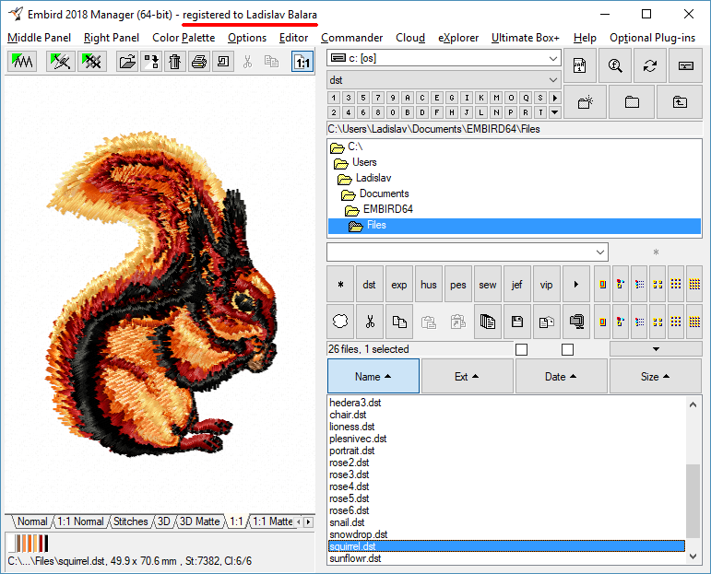
Task: Open the Editor menu
Action: click(293, 38)
